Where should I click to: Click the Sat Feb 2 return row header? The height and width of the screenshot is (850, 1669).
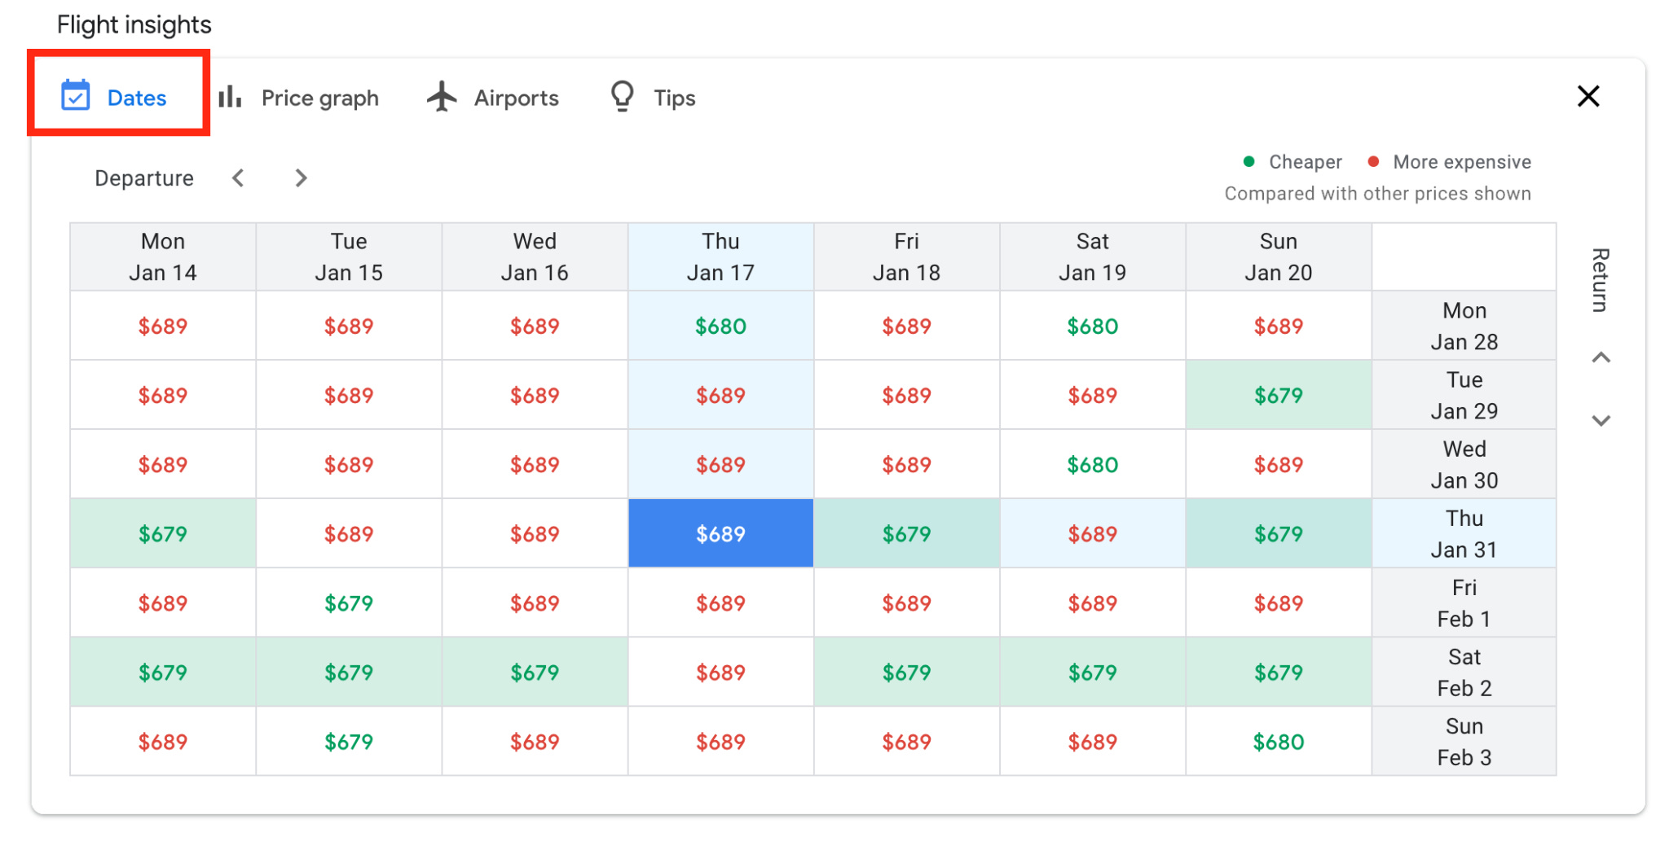(x=1464, y=672)
